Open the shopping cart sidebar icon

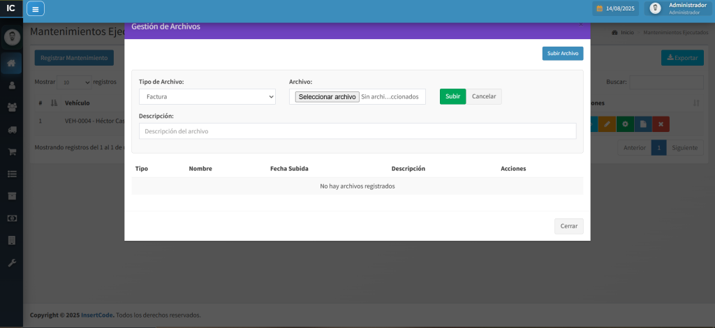tap(11, 151)
